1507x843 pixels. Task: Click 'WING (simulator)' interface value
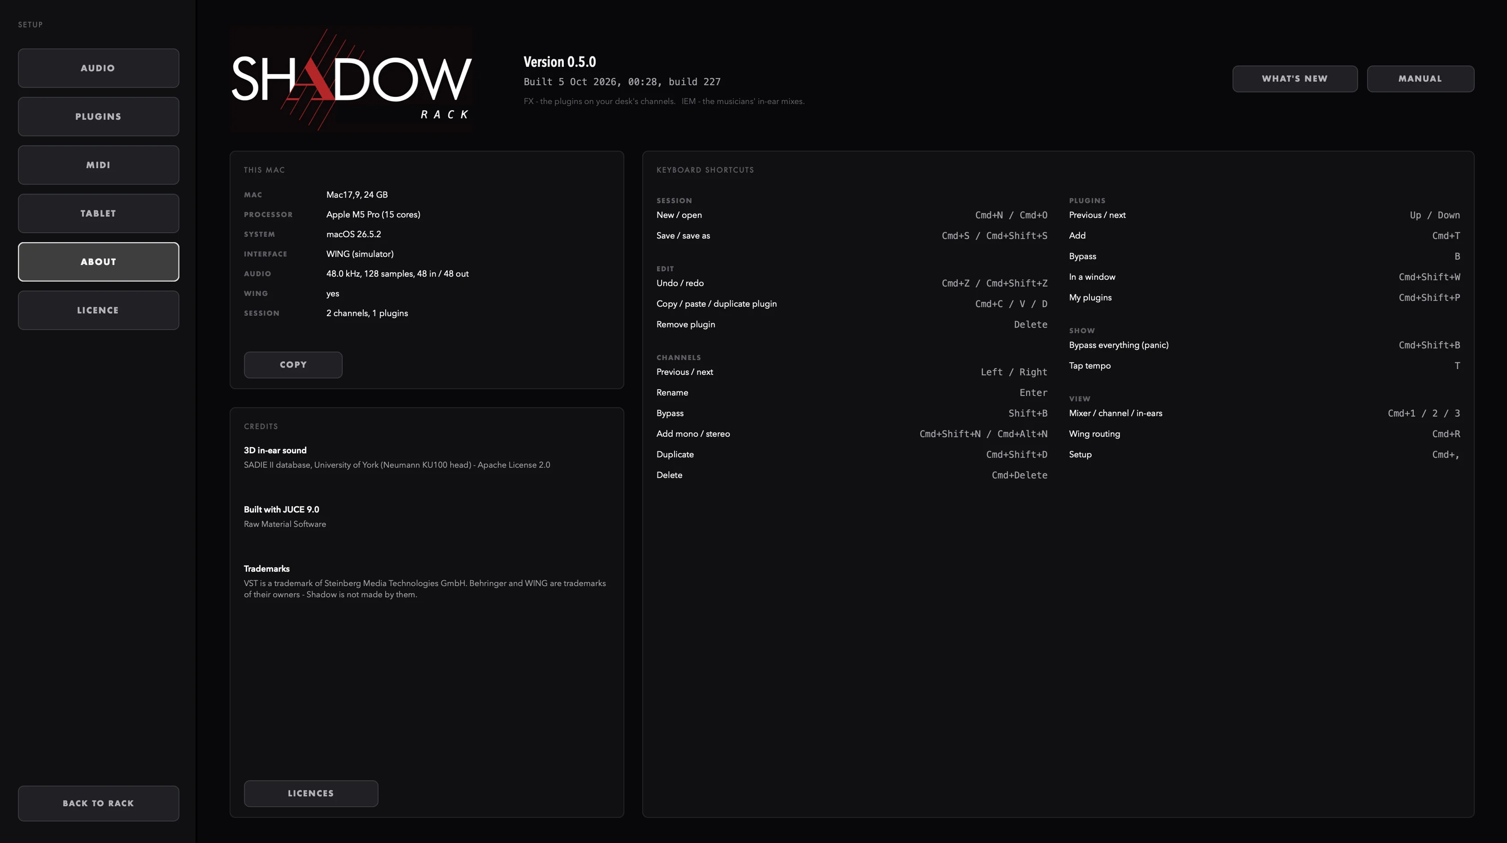coord(360,254)
